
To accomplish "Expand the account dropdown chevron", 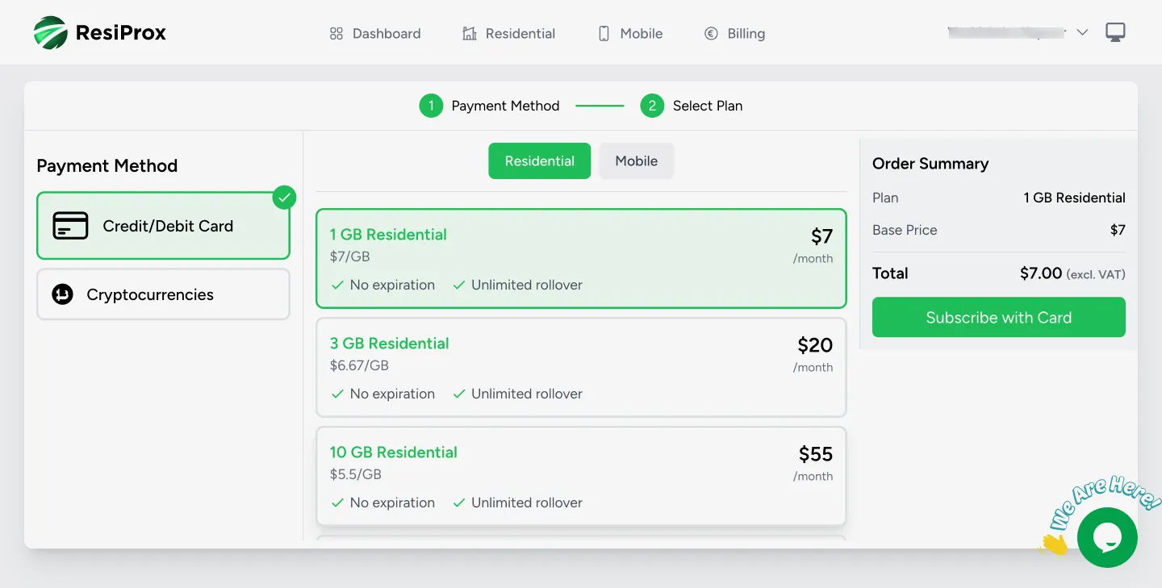I will pos(1083,32).
